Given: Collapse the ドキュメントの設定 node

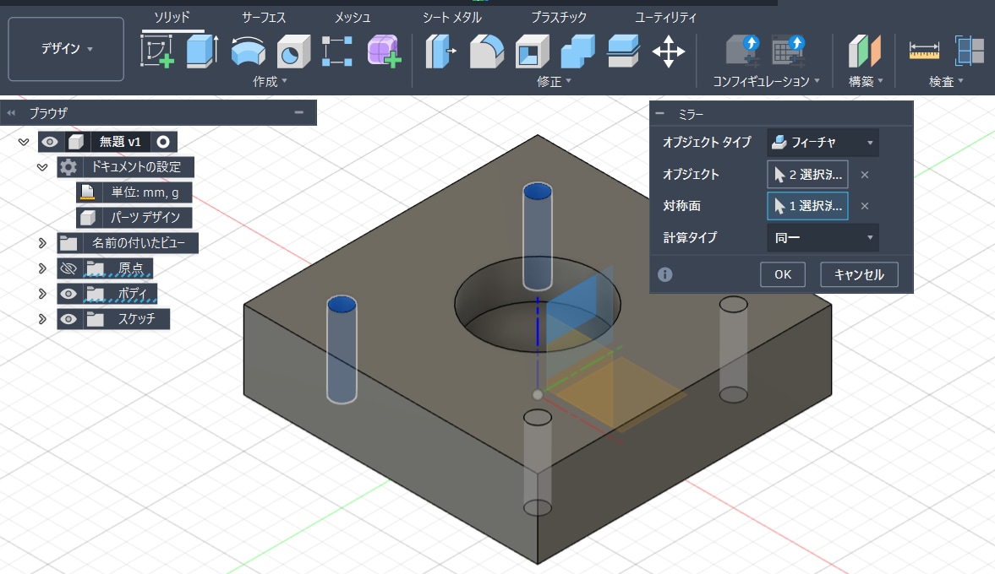Looking at the screenshot, I should coord(42,167).
